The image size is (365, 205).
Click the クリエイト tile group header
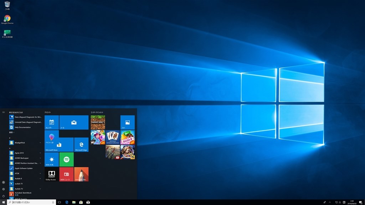47,112
